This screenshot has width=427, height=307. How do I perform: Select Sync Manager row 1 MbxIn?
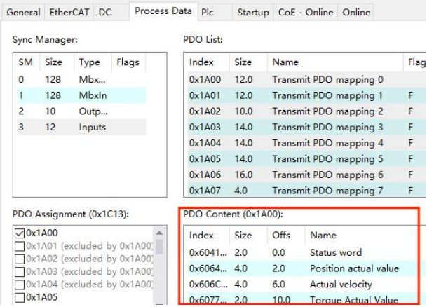tap(81, 95)
